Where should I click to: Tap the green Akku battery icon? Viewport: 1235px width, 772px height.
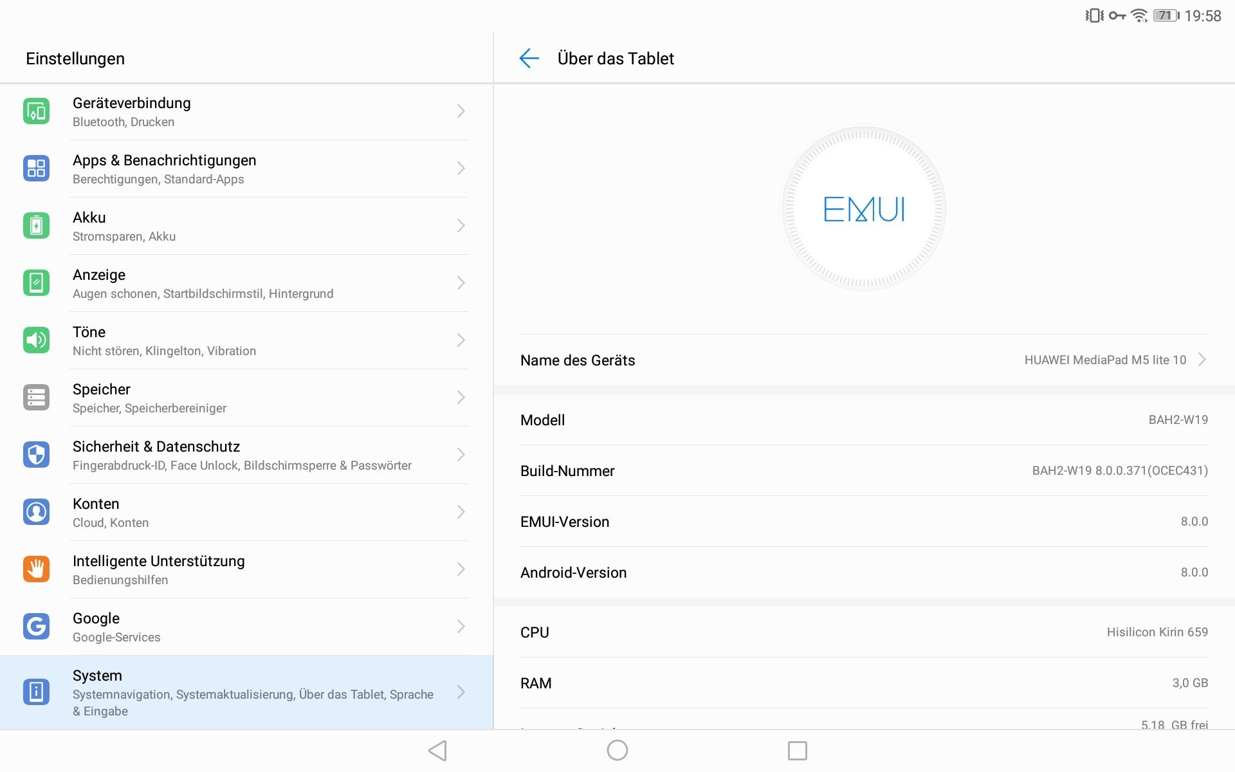(x=37, y=226)
